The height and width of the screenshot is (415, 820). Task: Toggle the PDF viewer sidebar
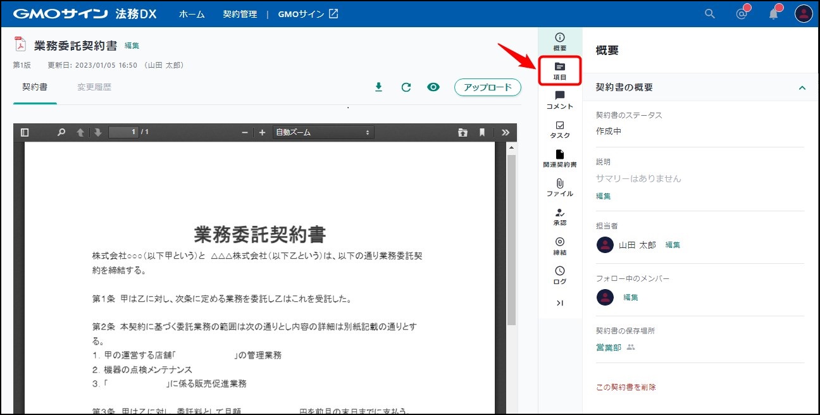pos(25,132)
